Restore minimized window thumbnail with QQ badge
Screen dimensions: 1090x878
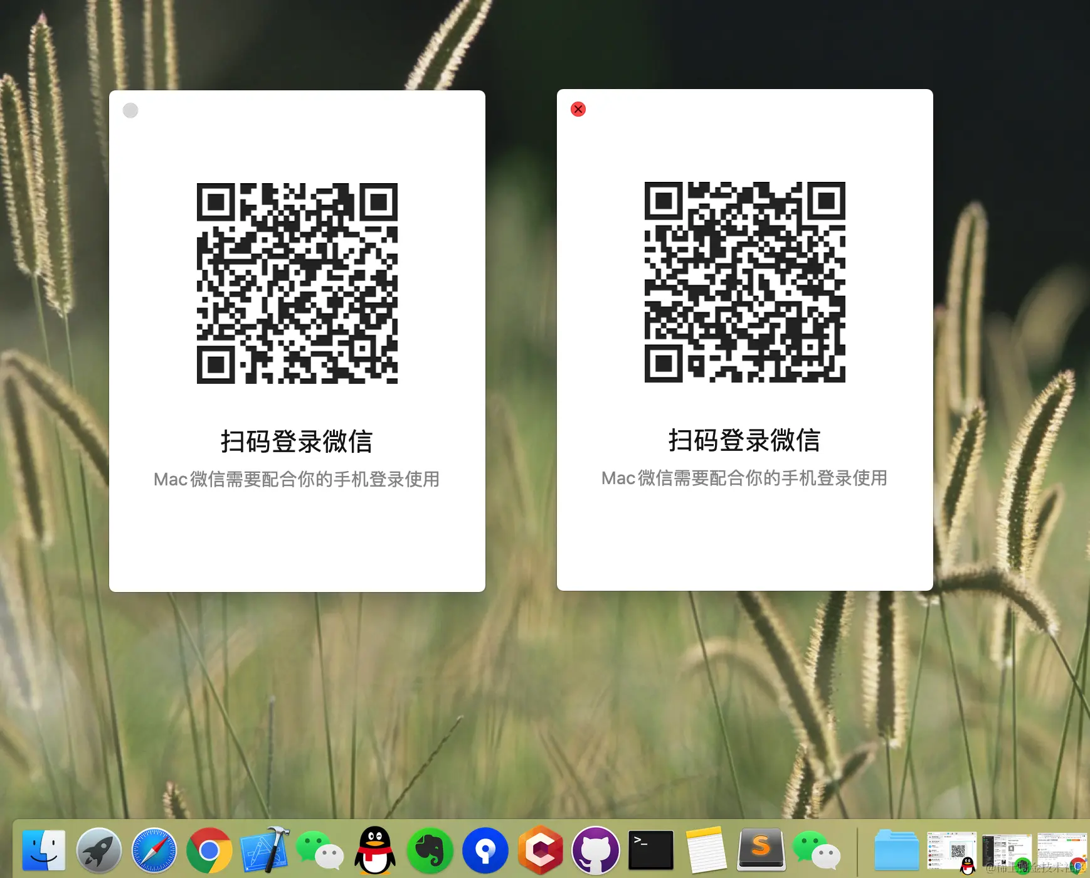pos(952,853)
